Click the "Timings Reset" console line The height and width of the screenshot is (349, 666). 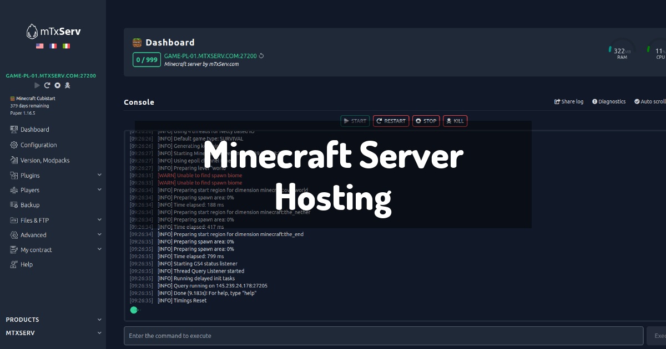(x=182, y=300)
